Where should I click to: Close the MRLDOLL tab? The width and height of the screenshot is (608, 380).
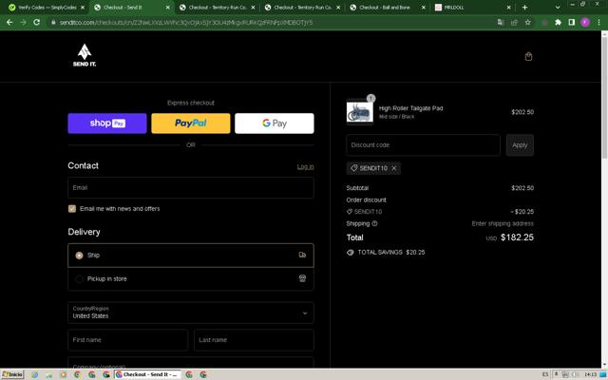[509, 8]
